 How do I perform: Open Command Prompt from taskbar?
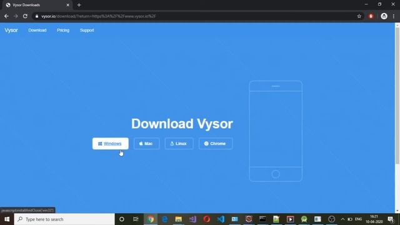click(x=262, y=219)
